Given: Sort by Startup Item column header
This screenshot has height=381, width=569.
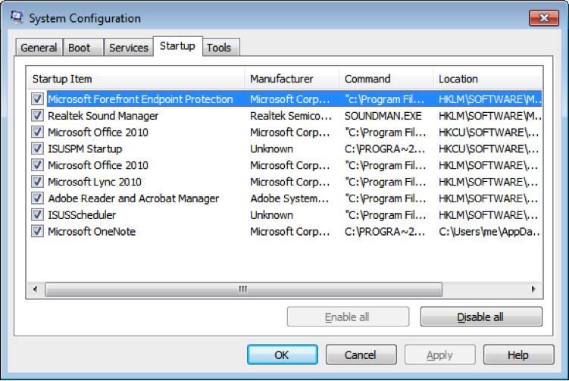Looking at the screenshot, I should 136,78.
